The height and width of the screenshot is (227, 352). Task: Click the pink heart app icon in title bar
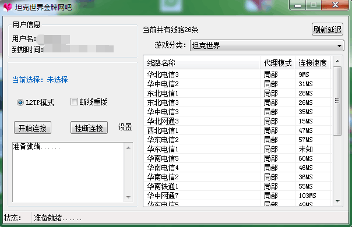[x=8, y=7]
